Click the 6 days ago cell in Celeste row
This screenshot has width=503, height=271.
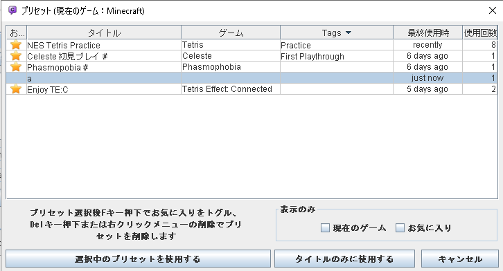pyautogui.click(x=427, y=56)
